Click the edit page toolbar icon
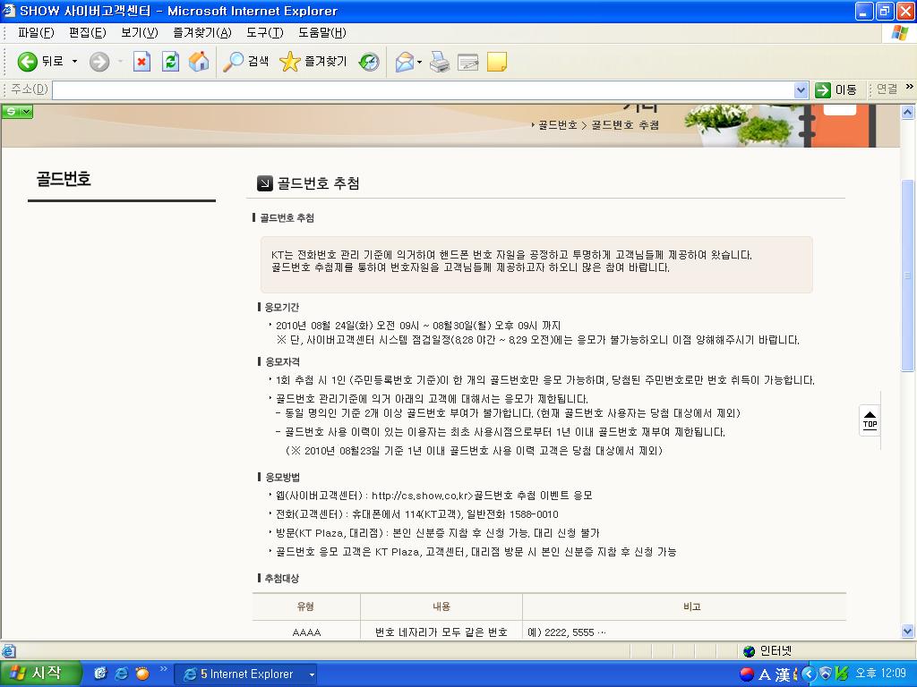This screenshot has height=687, width=917. 467,62
